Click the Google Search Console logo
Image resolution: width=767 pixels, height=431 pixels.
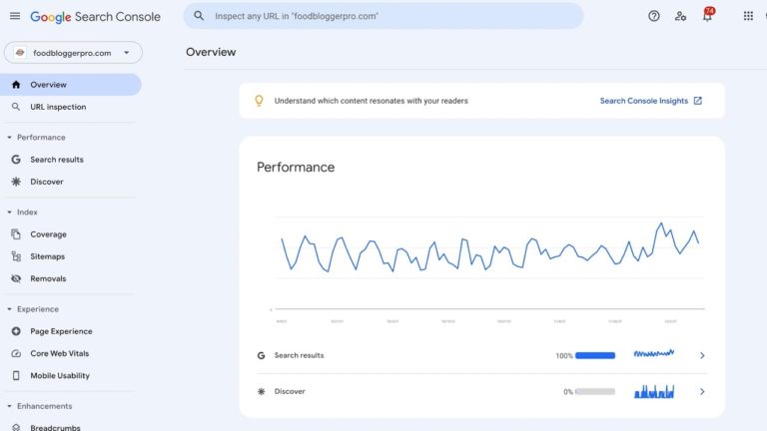(x=96, y=17)
